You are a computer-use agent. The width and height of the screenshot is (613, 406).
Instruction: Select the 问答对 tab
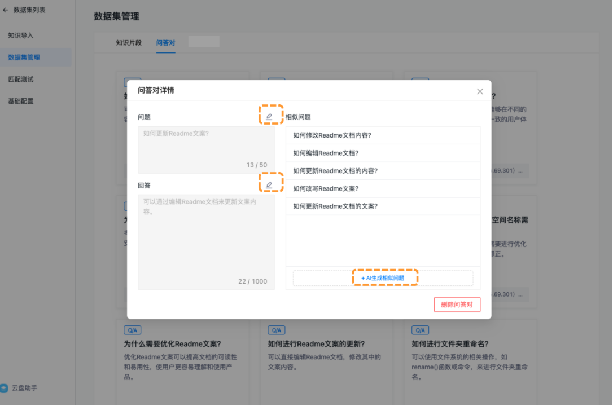[x=165, y=43]
